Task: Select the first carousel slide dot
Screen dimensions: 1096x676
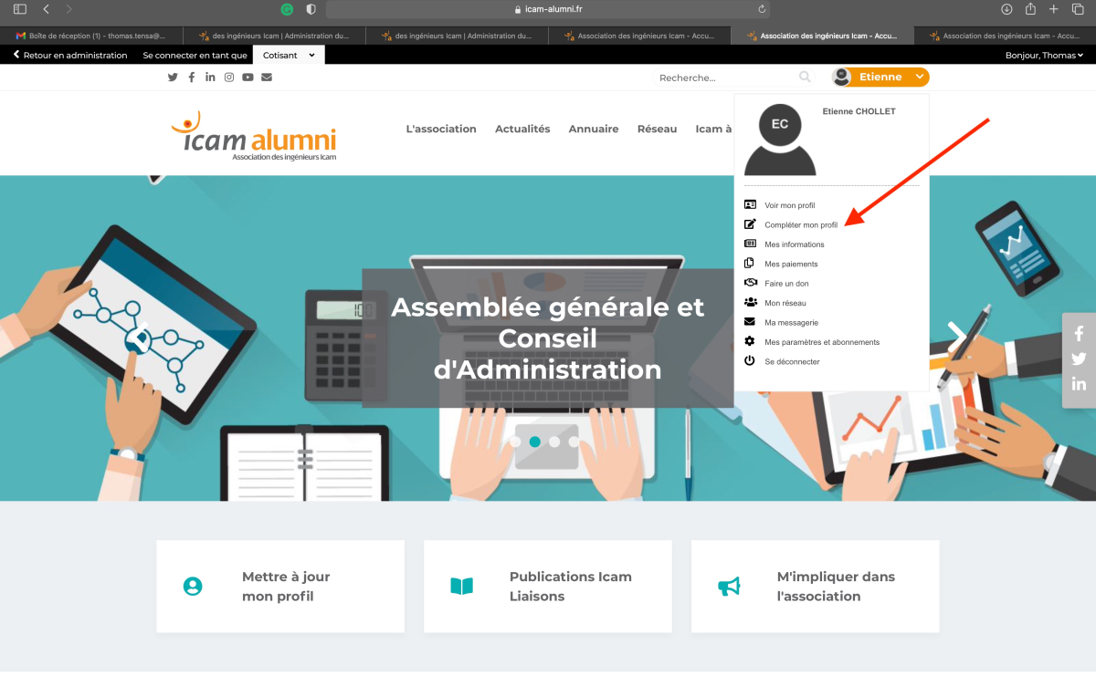Action: coord(516,442)
